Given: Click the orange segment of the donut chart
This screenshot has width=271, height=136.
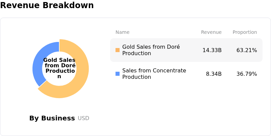Looking at the screenshot, I should tap(81, 78).
